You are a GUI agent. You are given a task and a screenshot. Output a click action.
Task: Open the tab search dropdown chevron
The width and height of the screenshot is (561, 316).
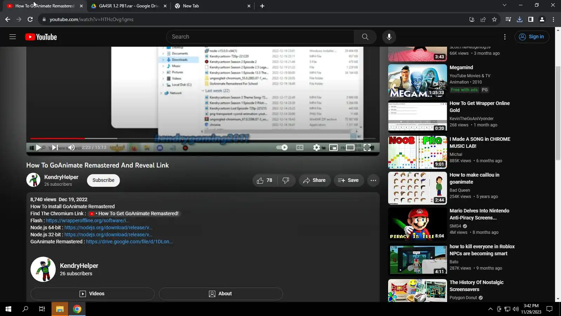pos(505,5)
